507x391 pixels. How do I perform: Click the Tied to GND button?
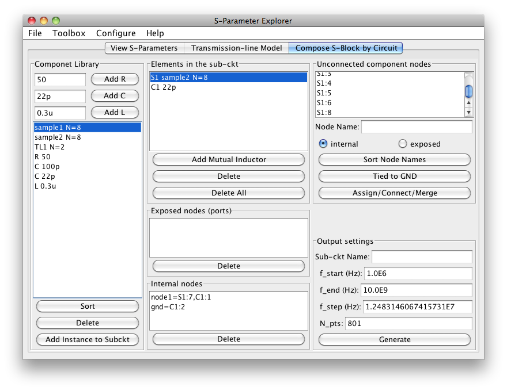[394, 177]
